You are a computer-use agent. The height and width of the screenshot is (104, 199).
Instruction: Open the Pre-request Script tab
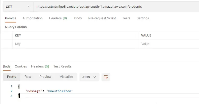pyautogui.click(x=102, y=18)
